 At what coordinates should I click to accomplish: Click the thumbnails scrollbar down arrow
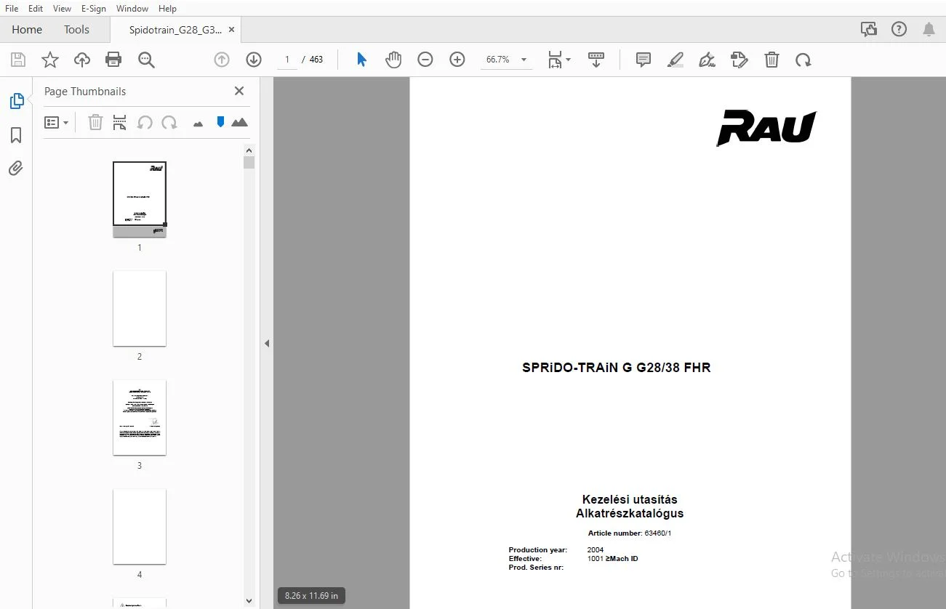(249, 601)
